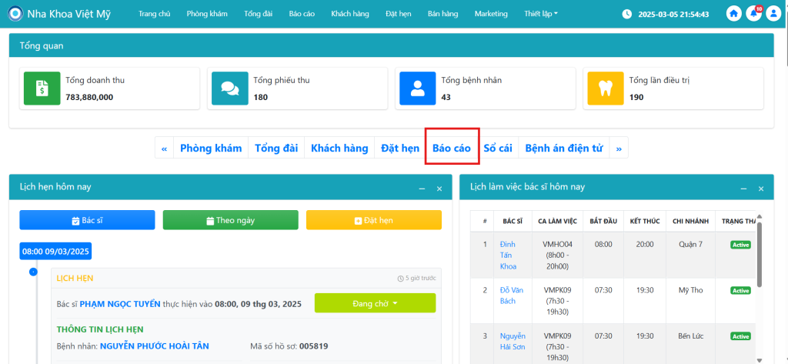This screenshot has width=788, height=364.
Task: Open the Đang chờ status dropdown
Action: pos(375,303)
